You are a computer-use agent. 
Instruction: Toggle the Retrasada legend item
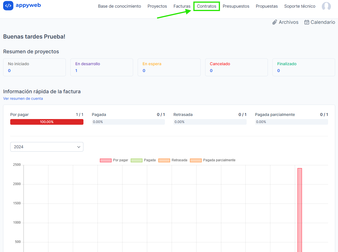point(173,160)
